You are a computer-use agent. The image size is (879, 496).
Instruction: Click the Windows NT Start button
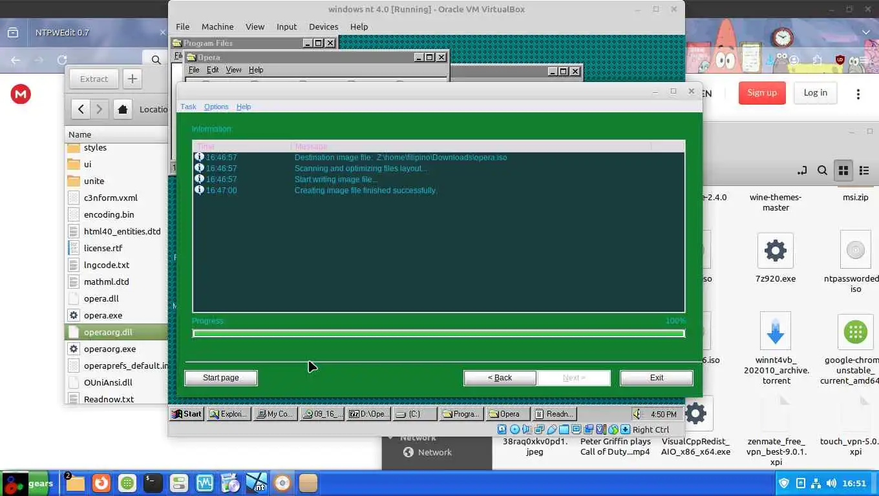187,414
